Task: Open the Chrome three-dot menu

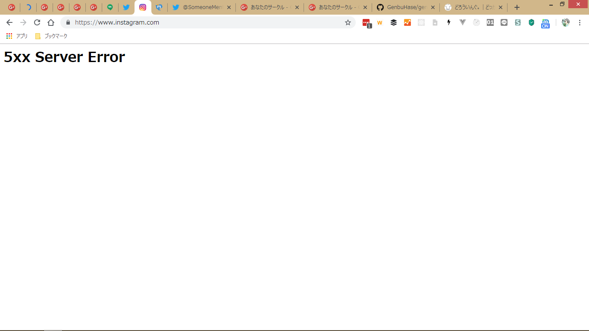Action: pyautogui.click(x=580, y=22)
